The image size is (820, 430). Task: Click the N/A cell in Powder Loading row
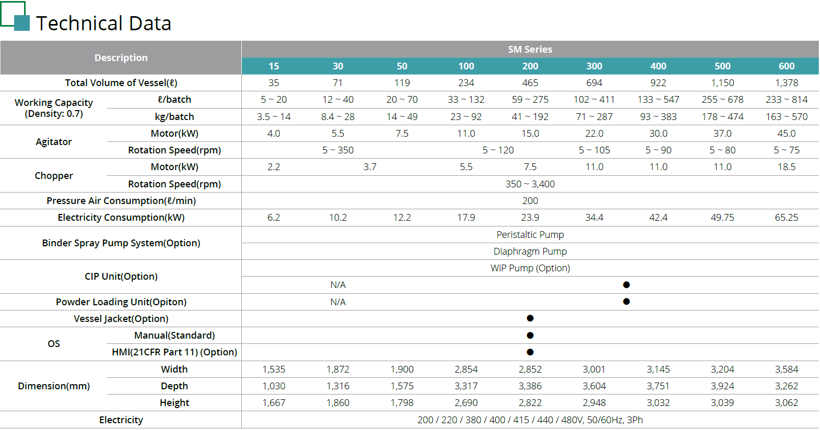(x=338, y=302)
